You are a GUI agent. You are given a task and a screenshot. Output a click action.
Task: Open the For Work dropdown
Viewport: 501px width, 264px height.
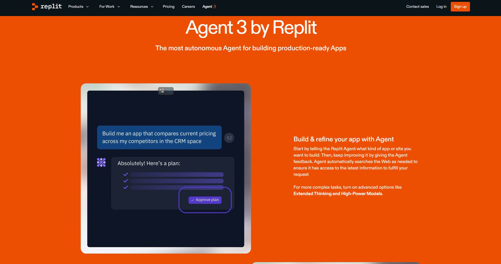click(x=109, y=6)
